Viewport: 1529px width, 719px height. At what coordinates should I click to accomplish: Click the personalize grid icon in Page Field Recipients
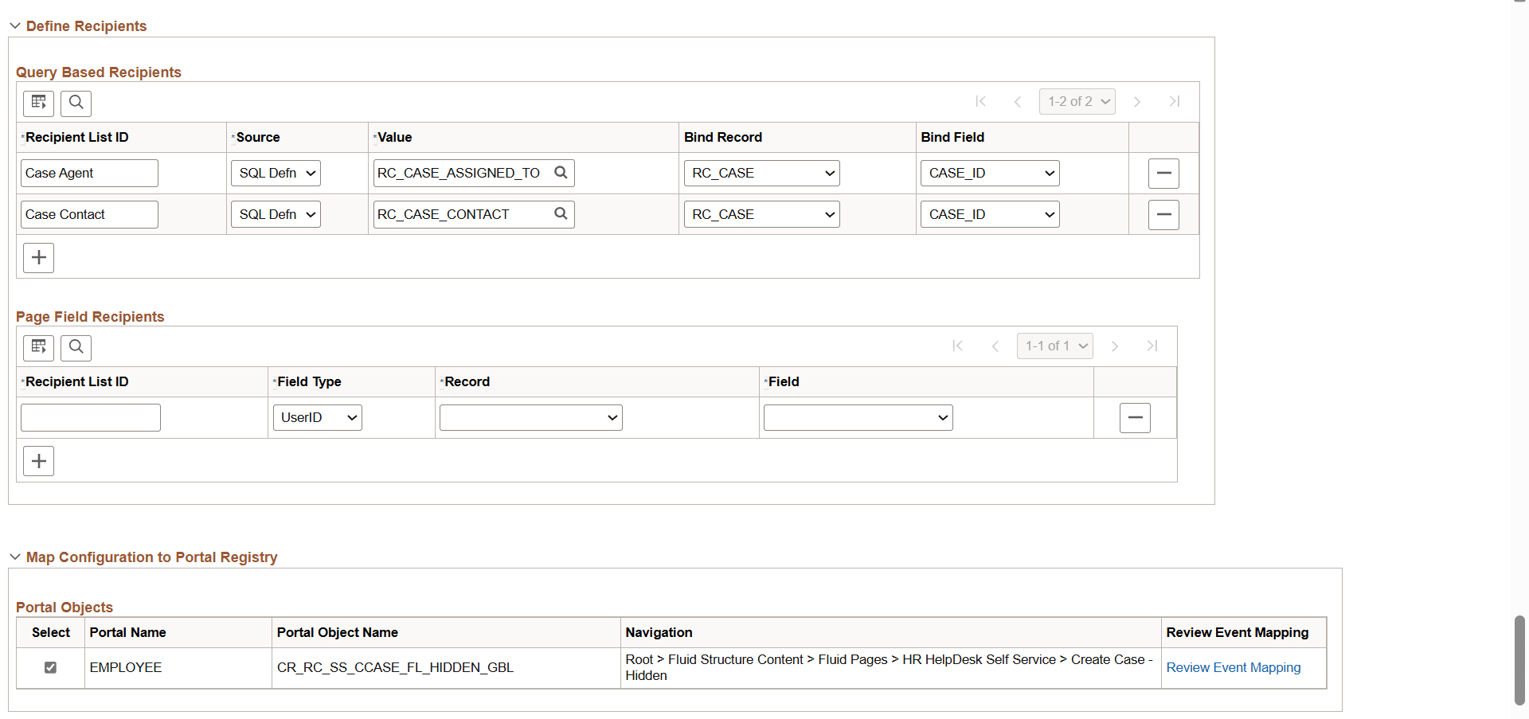38,348
